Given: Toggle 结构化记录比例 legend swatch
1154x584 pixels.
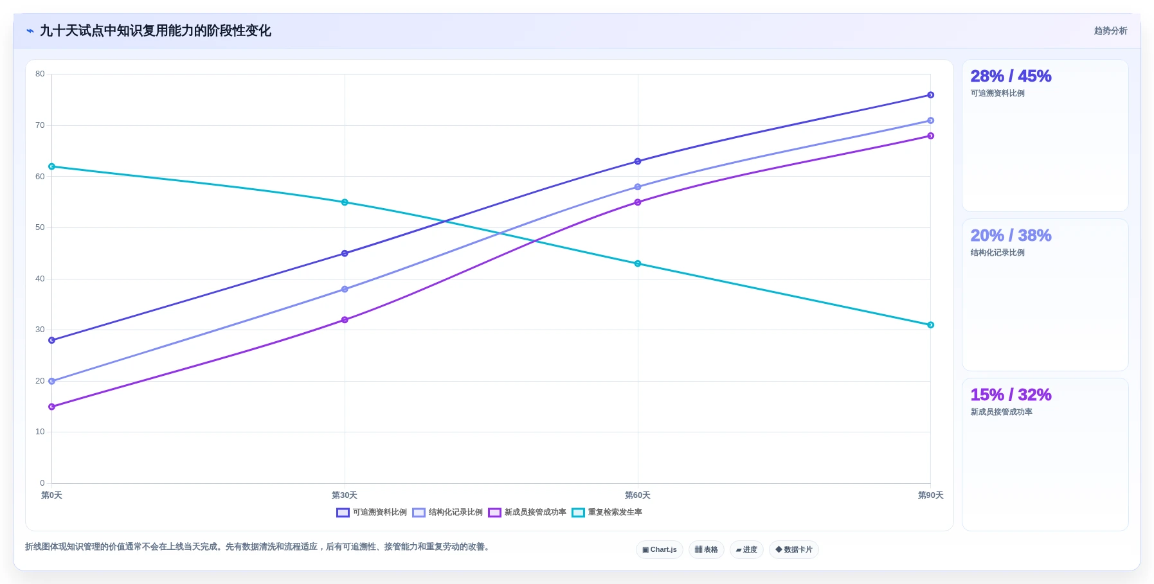Looking at the screenshot, I should (x=419, y=513).
